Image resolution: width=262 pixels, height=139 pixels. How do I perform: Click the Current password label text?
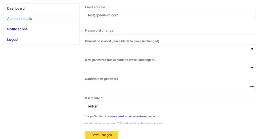[122, 41]
